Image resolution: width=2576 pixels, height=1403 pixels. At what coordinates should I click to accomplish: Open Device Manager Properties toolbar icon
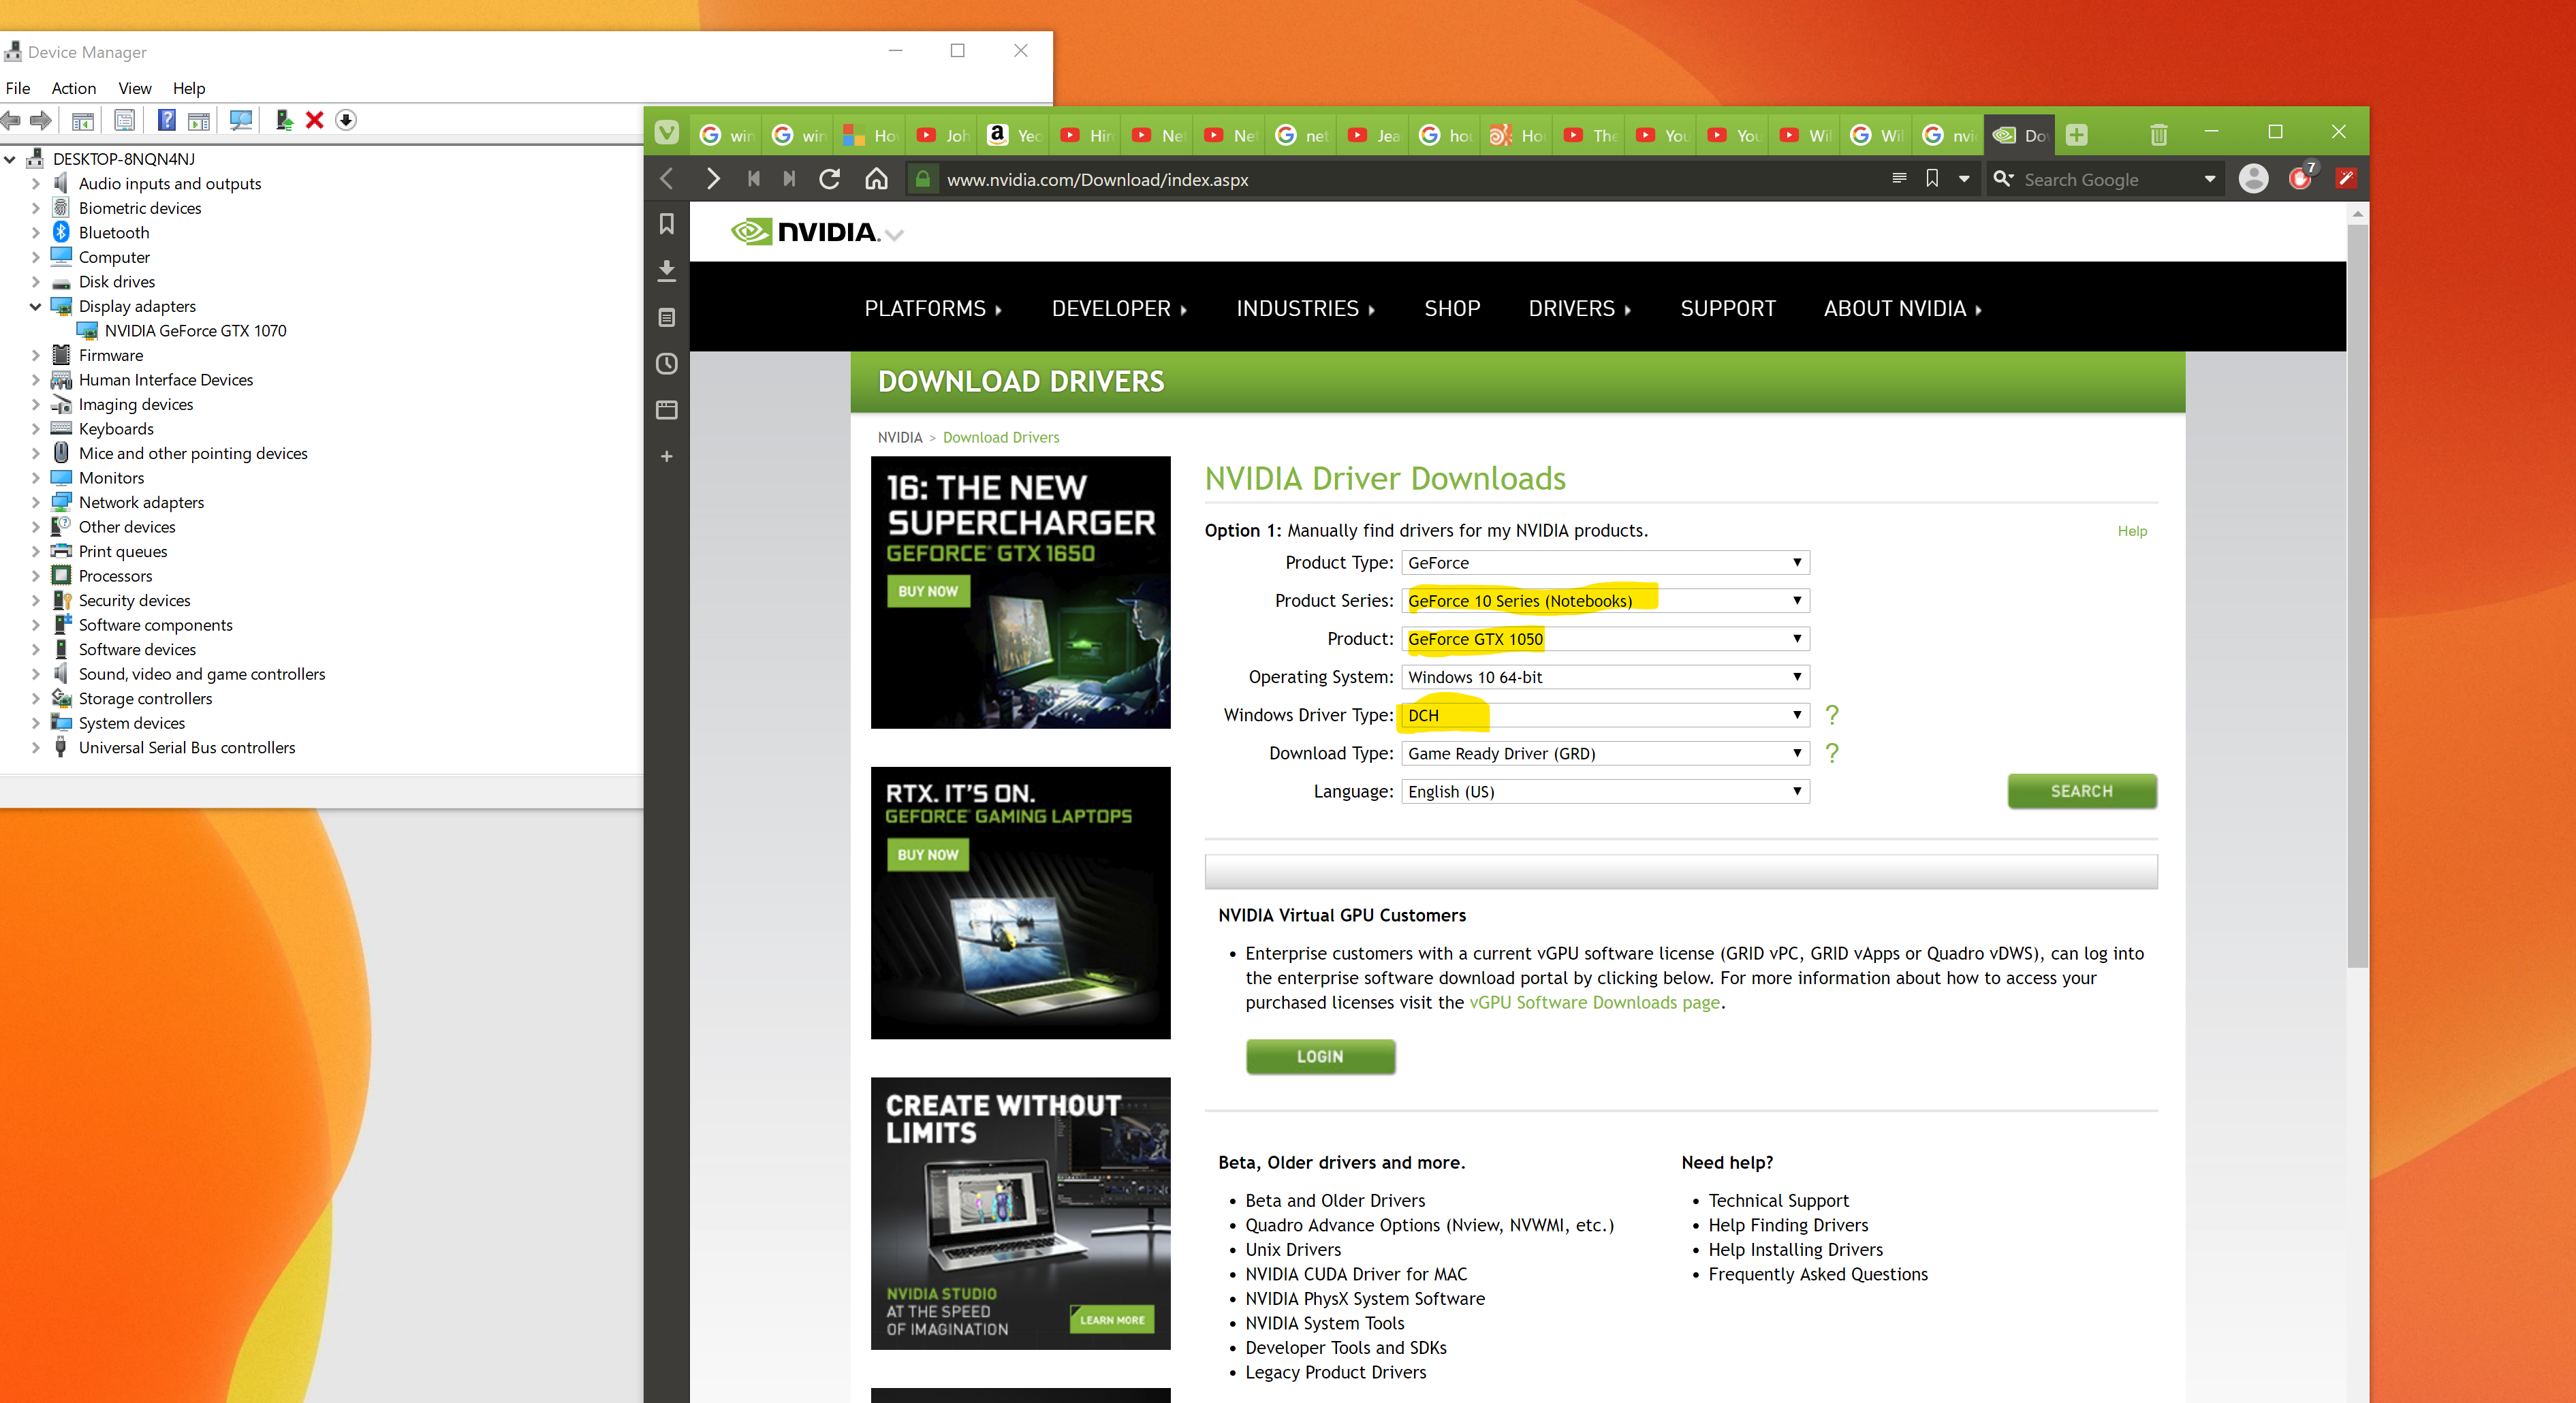[124, 120]
